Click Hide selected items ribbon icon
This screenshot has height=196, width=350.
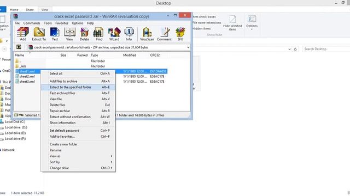tap(232, 19)
